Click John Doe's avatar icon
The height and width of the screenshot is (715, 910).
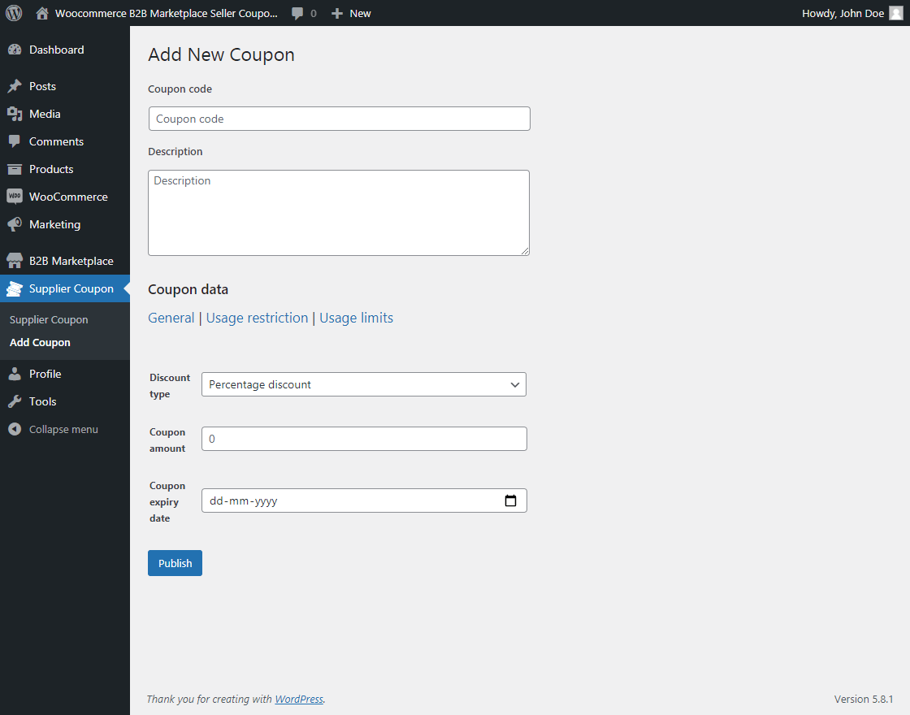tap(896, 13)
